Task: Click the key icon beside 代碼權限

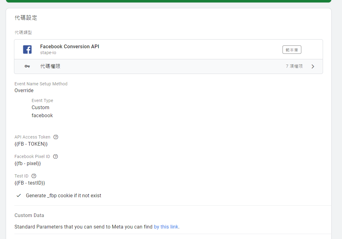Action: pos(27,66)
